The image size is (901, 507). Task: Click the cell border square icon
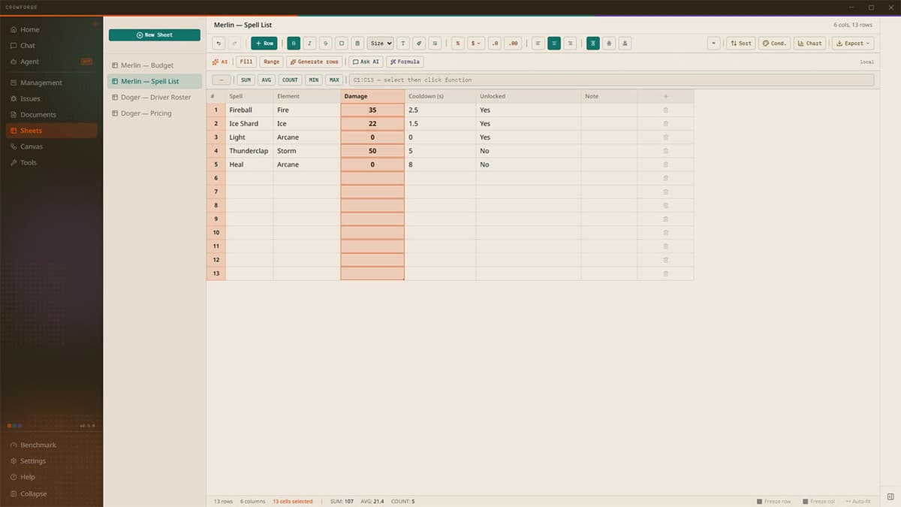point(342,44)
